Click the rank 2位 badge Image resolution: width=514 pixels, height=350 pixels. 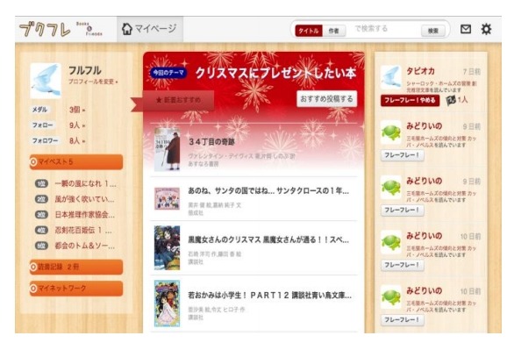41,199
